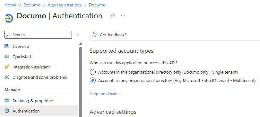
Task: Select the Multitenant radio option
Action: [x=93, y=80]
